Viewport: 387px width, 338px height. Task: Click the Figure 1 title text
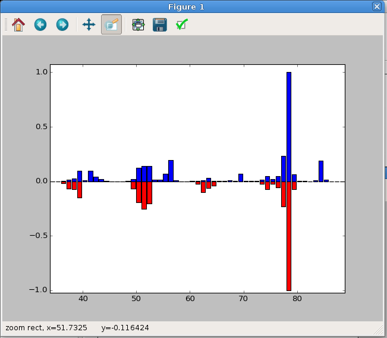[186, 7]
